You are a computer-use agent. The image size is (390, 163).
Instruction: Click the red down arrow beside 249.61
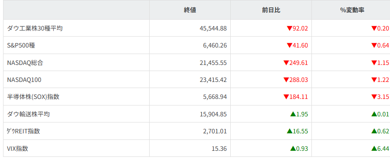(x=286, y=63)
